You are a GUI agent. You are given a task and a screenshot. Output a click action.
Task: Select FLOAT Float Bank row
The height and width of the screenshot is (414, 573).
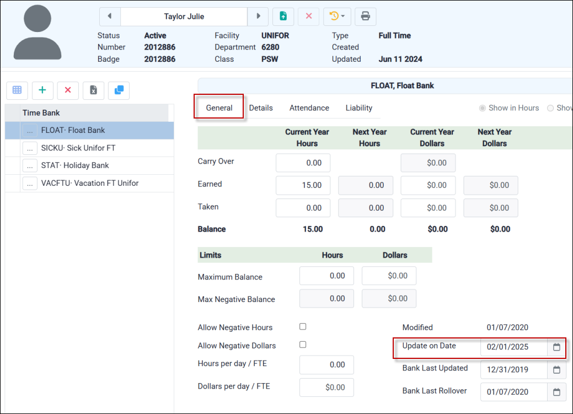[x=89, y=131]
